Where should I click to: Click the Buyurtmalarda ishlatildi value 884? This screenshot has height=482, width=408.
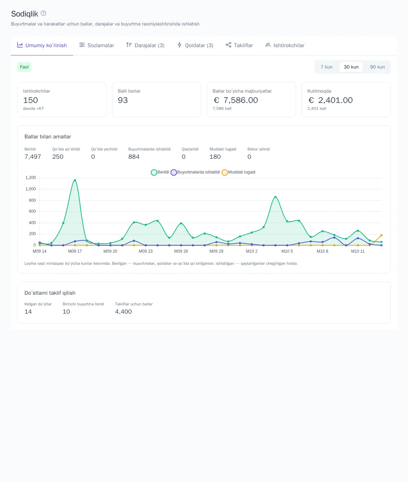(134, 157)
